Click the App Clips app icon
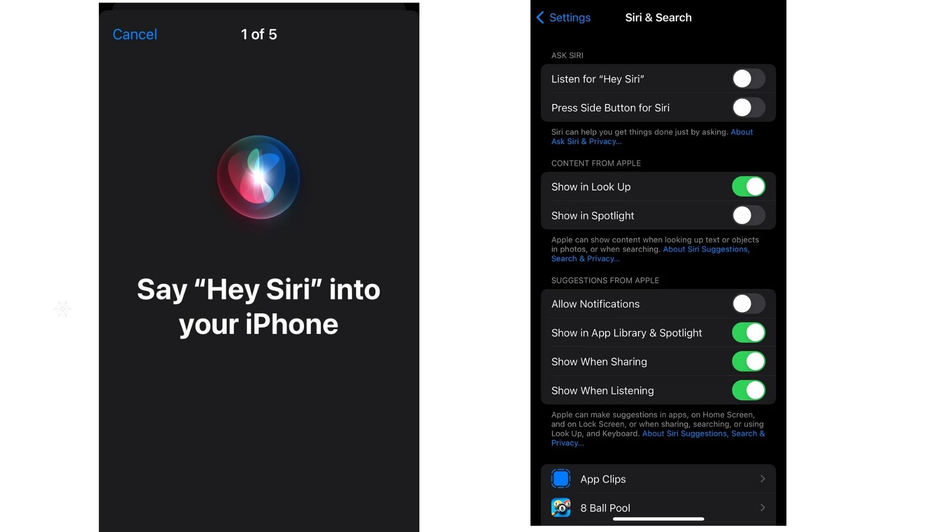This screenshot has width=946, height=532. (561, 479)
